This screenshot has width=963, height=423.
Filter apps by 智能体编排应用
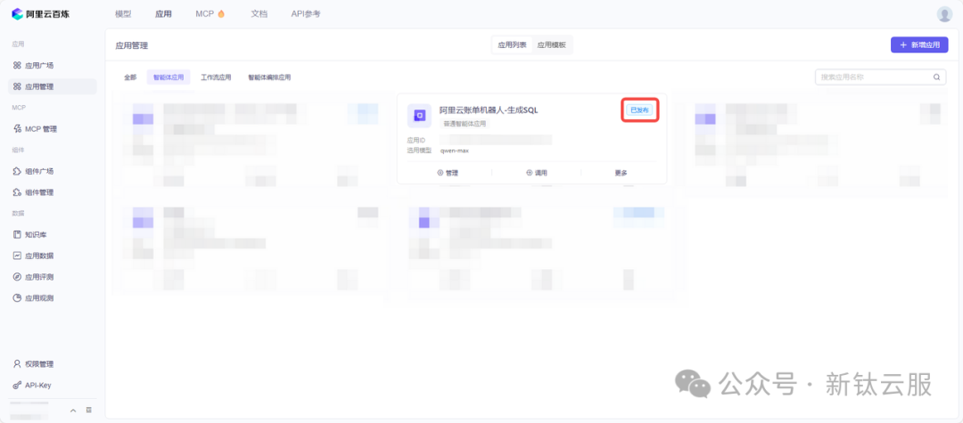coord(269,77)
